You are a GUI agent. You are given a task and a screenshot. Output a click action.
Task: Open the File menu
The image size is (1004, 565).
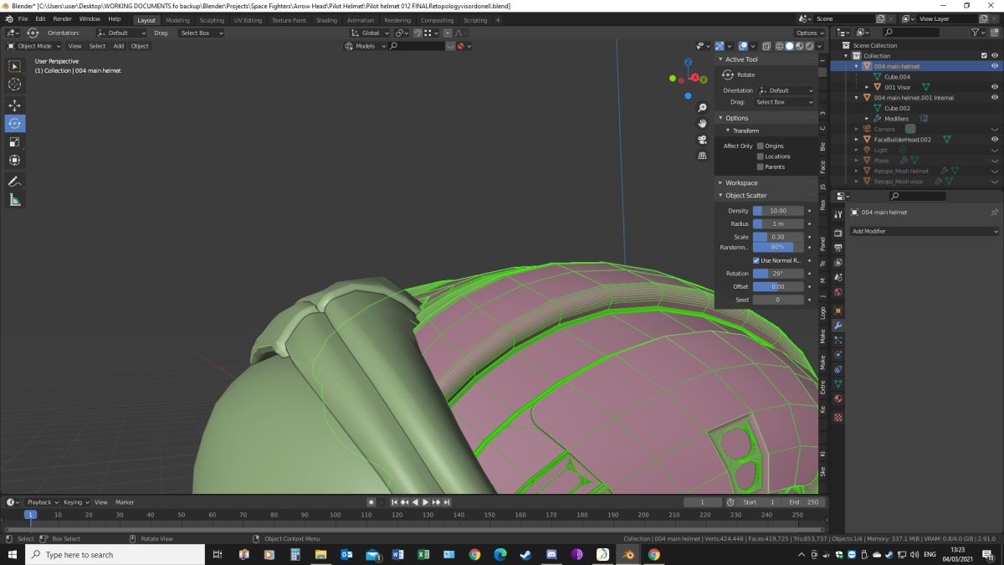pos(22,19)
